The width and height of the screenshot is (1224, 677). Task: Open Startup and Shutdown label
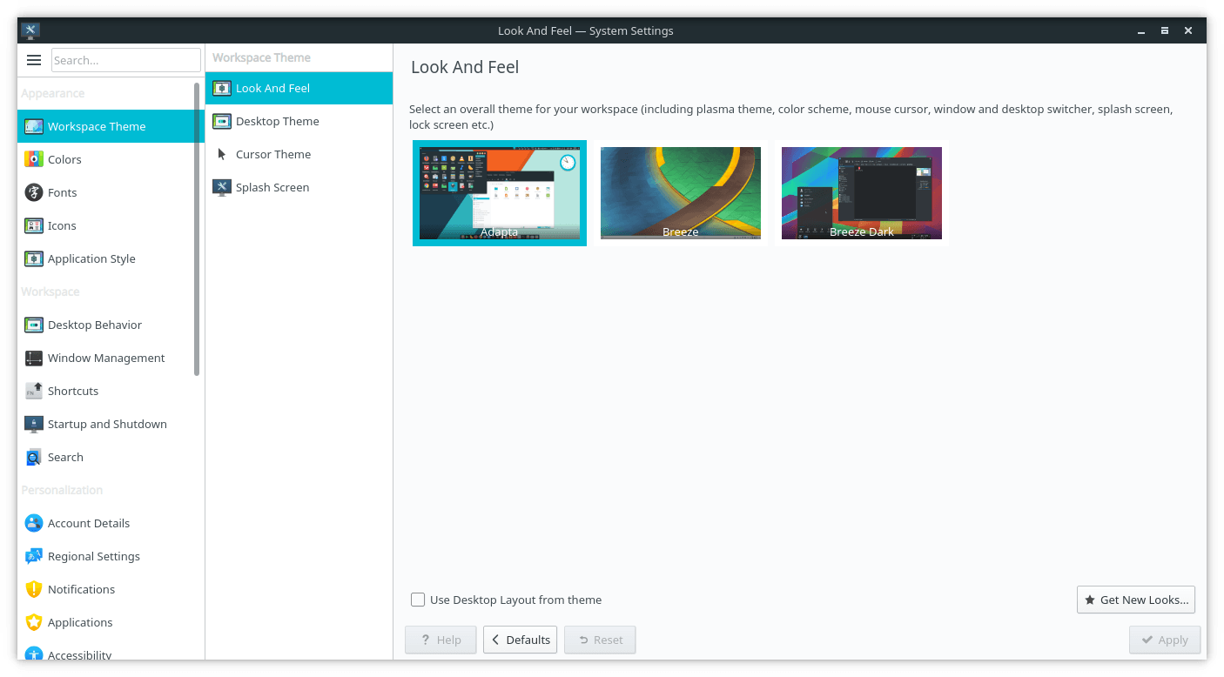coord(107,424)
